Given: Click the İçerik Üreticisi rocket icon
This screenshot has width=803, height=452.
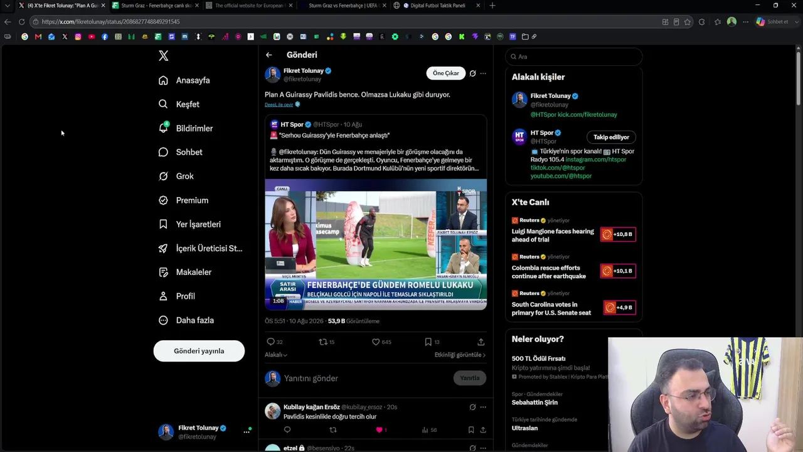Looking at the screenshot, I should [163, 248].
